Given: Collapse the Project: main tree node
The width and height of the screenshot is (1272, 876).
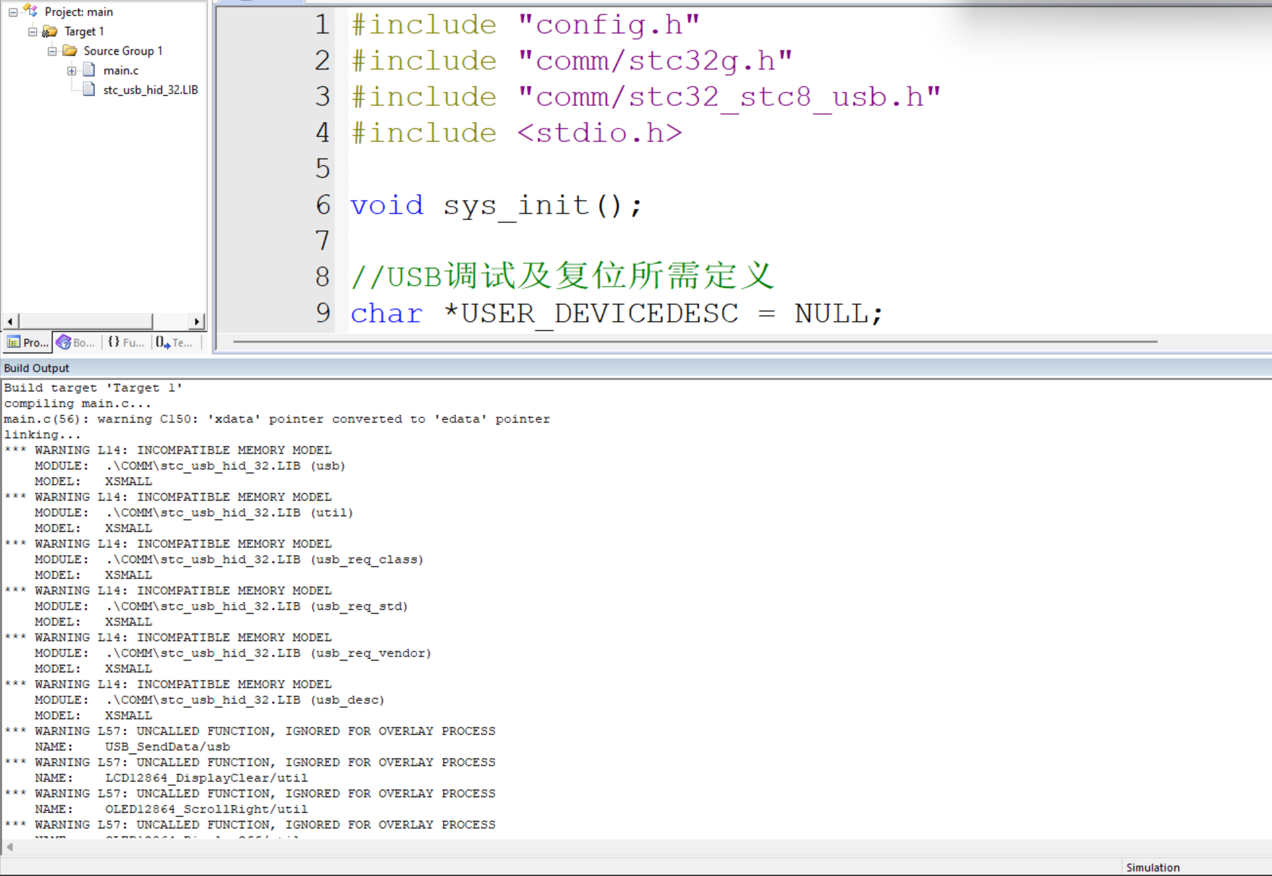Looking at the screenshot, I should tap(13, 12).
